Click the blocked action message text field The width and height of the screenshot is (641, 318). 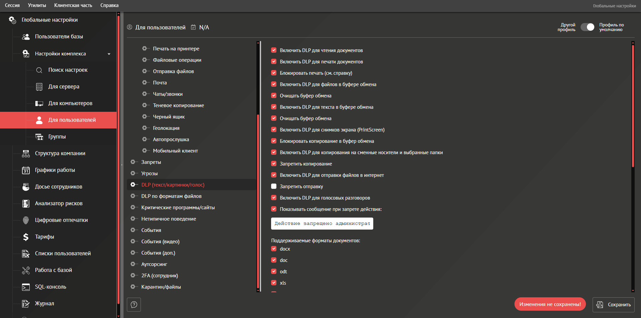pos(322,224)
